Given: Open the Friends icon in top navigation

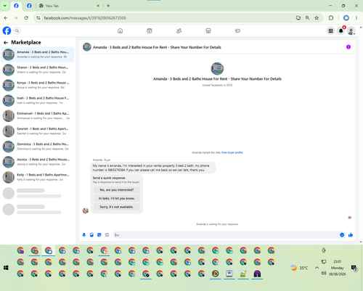Looking at the screenshot, I should pyautogui.click(x=179, y=30).
